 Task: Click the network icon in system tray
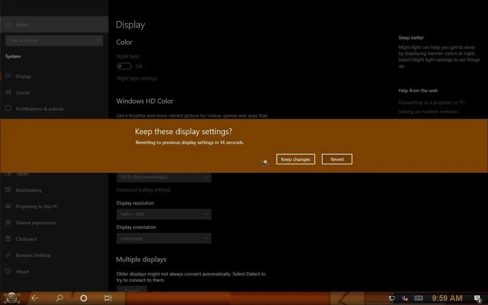coord(392,299)
